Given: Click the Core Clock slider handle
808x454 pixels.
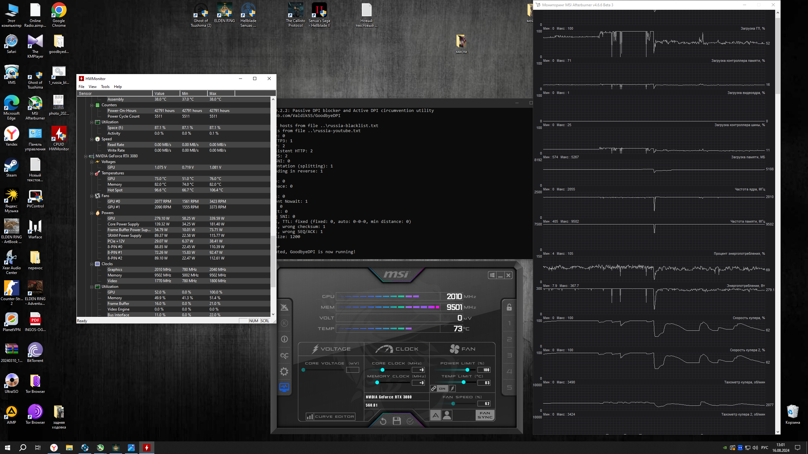Looking at the screenshot, I should click(383, 370).
